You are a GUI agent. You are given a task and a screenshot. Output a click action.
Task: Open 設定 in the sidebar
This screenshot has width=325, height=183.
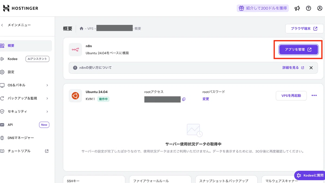pyautogui.click(x=11, y=72)
